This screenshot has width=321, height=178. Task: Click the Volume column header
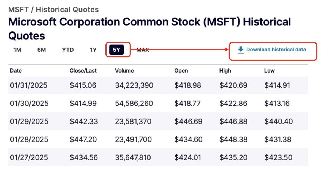click(x=124, y=71)
